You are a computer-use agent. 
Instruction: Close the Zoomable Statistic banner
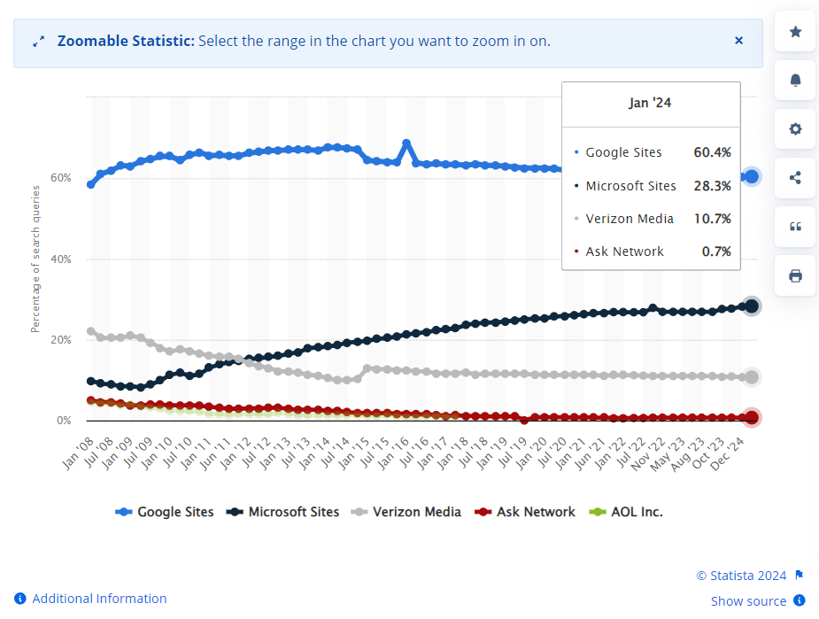pyautogui.click(x=738, y=41)
